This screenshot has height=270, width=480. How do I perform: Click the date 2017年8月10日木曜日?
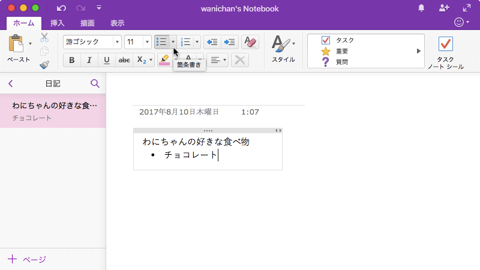179,112
